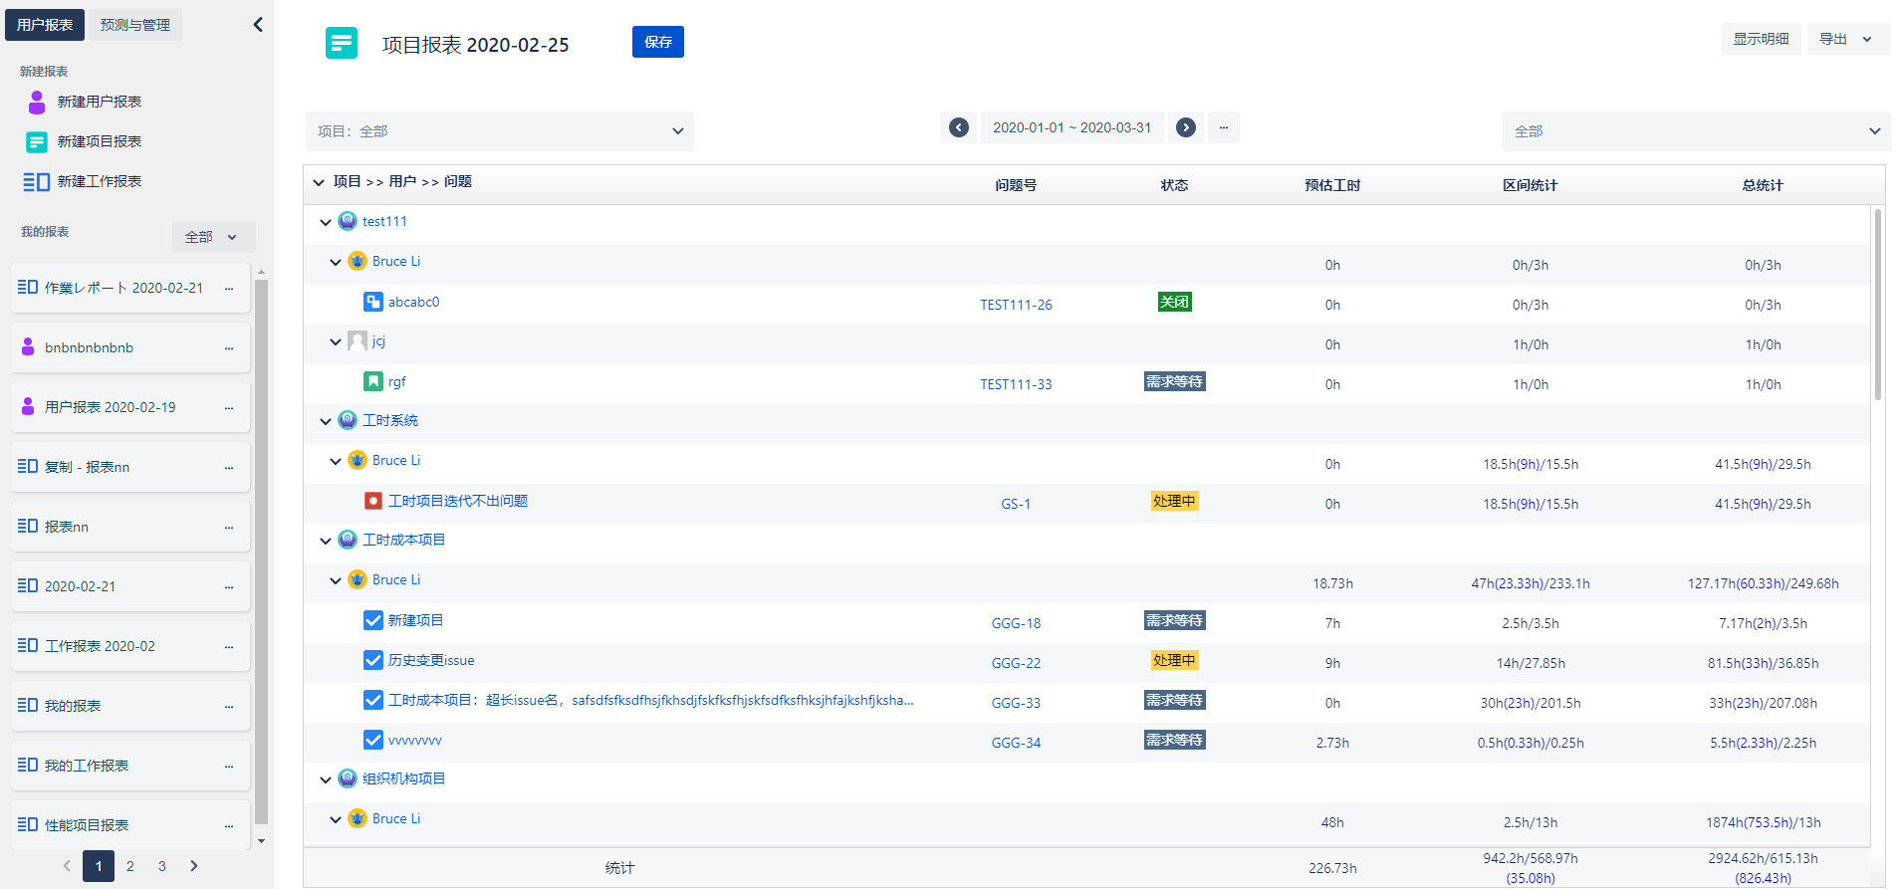Click the checkbox icon for issue vvvvvvvv
Image resolution: width=1898 pixels, height=889 pixels.
[x=373, y=740]
